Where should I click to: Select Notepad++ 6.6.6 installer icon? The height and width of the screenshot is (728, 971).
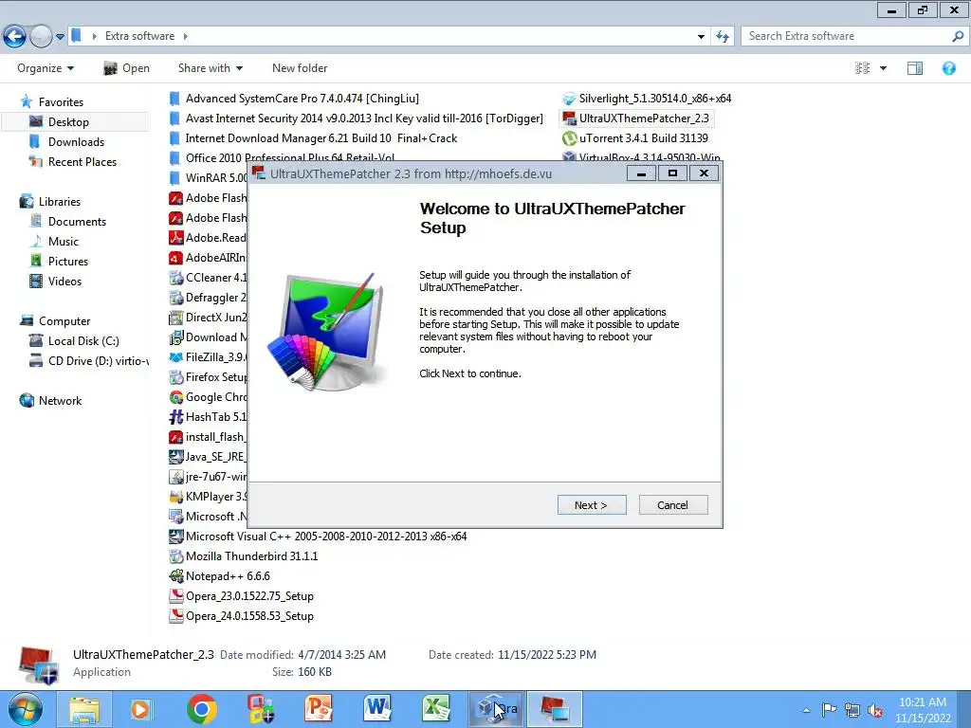175,576
